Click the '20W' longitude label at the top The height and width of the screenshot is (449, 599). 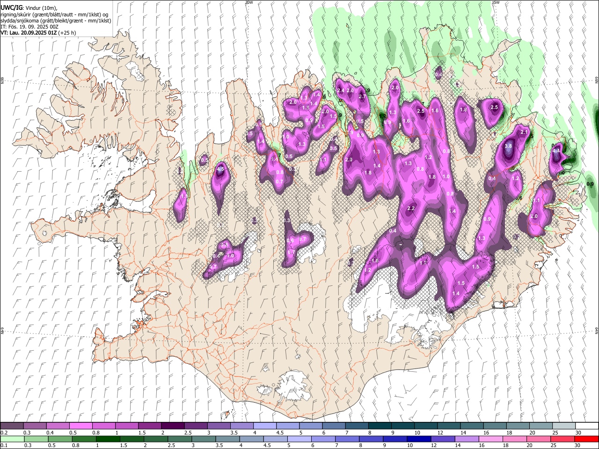(249, 2)
